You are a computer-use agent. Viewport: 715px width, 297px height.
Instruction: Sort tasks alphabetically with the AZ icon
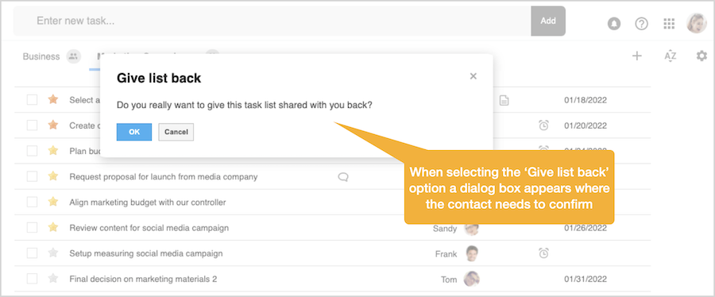pos(670,56)
